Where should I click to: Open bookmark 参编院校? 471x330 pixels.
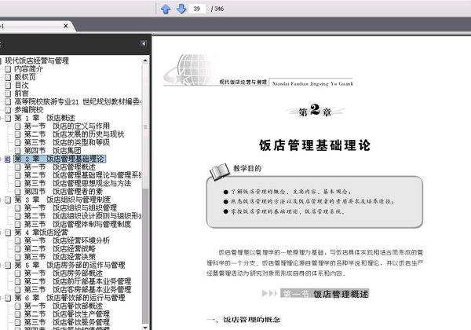29,110
